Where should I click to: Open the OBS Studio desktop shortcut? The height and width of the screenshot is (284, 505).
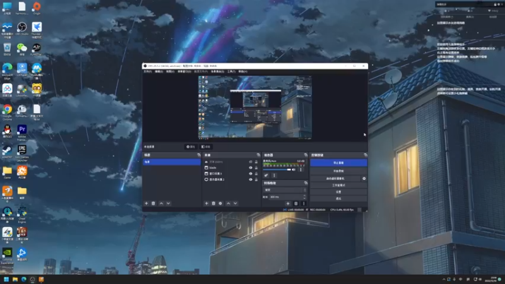click(x=22, y=29)
